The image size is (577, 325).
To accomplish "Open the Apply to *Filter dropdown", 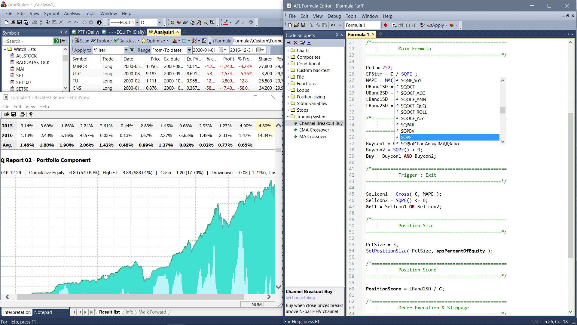I will click(126, 50).
